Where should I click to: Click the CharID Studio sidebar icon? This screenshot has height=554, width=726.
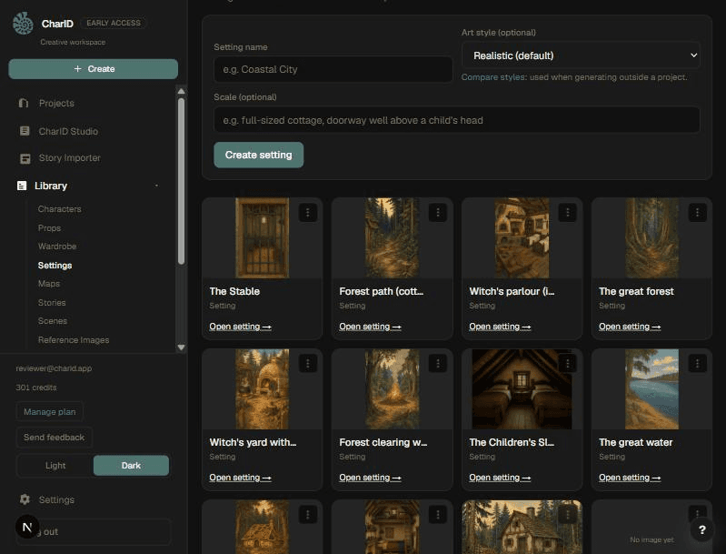tap(25, 131)
